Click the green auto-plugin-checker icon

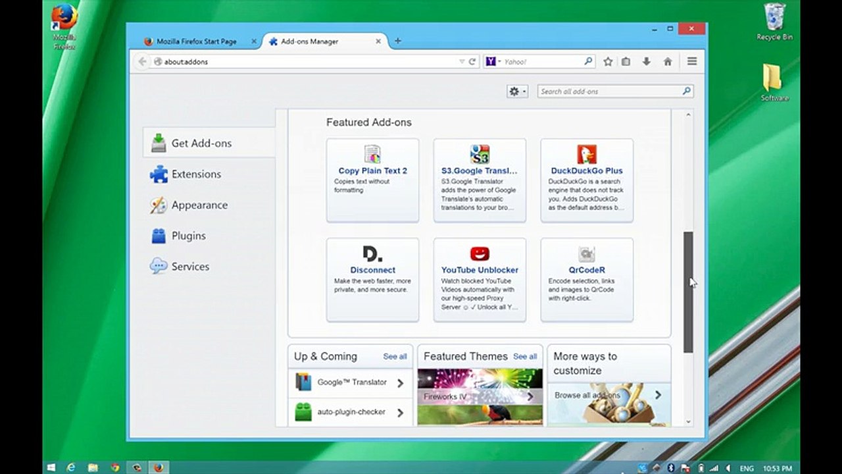[x=303, y=412]
